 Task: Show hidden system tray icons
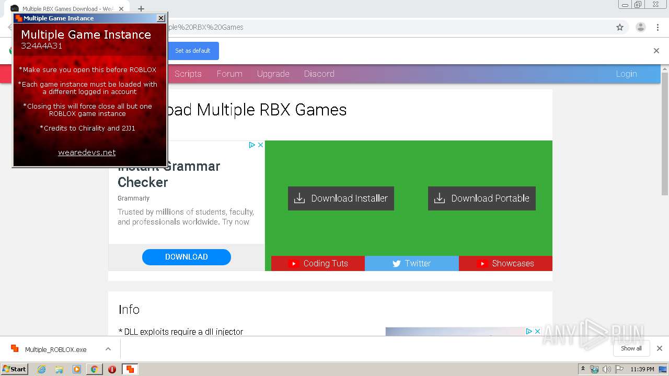click(583, 369)
